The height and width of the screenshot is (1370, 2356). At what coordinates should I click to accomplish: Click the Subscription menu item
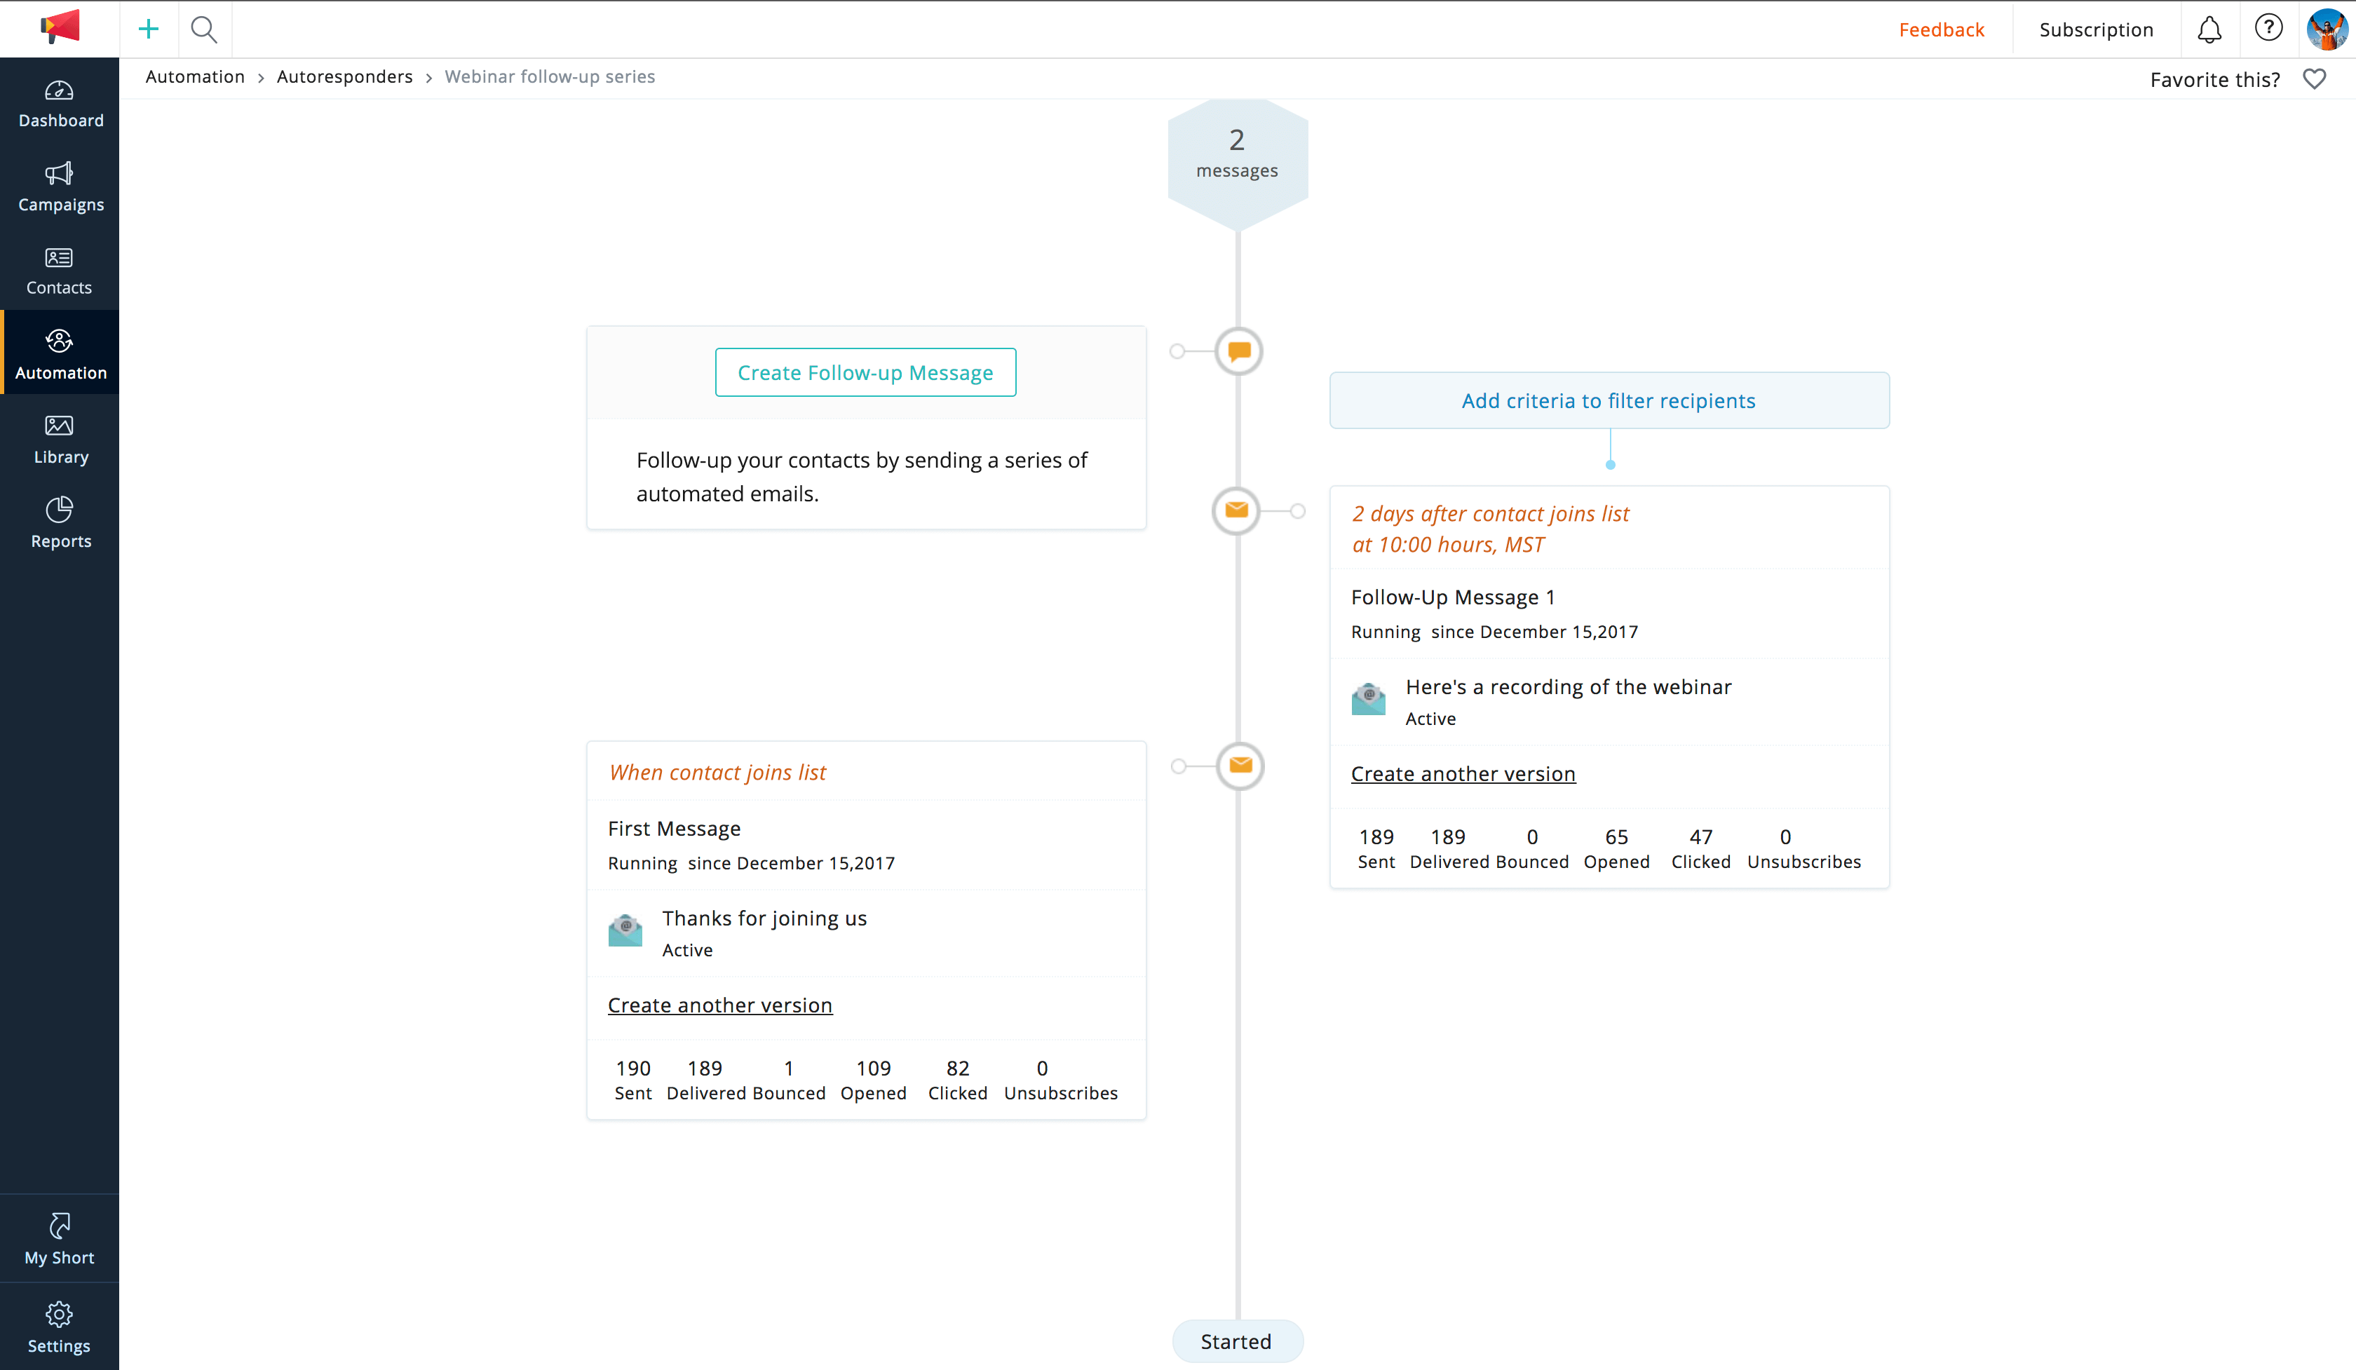click(x=2096, y=30)
